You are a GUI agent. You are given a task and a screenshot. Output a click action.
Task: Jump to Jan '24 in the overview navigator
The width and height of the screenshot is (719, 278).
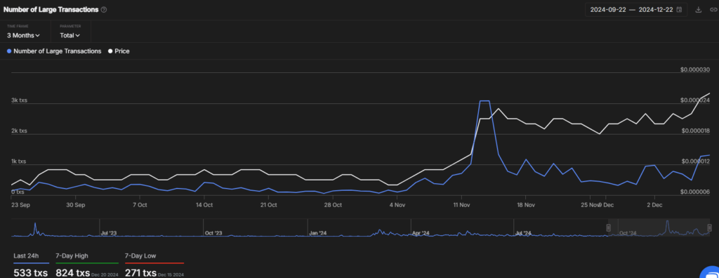pyautogui.click(x=317, y=233)
